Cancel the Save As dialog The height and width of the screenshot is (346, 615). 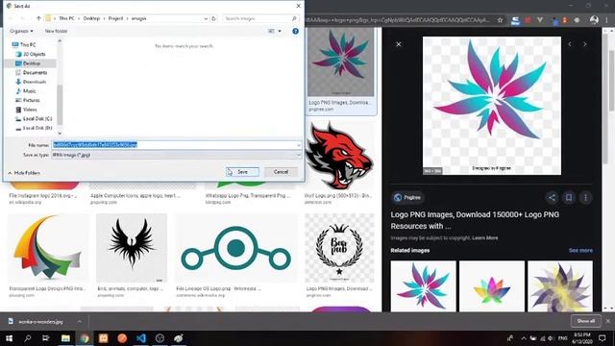281,172
